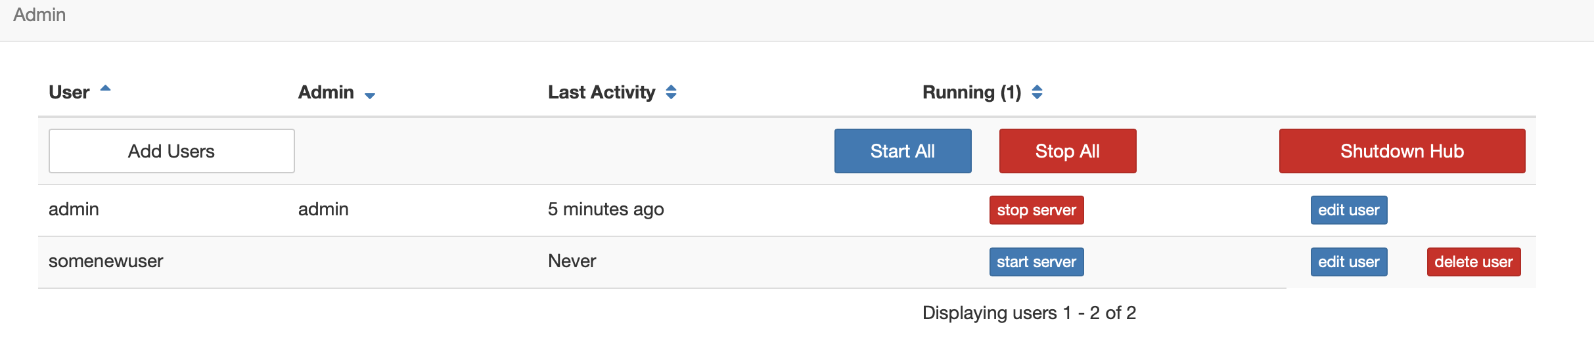
Task: Select the somenewuser name cell
Action: 106,261
